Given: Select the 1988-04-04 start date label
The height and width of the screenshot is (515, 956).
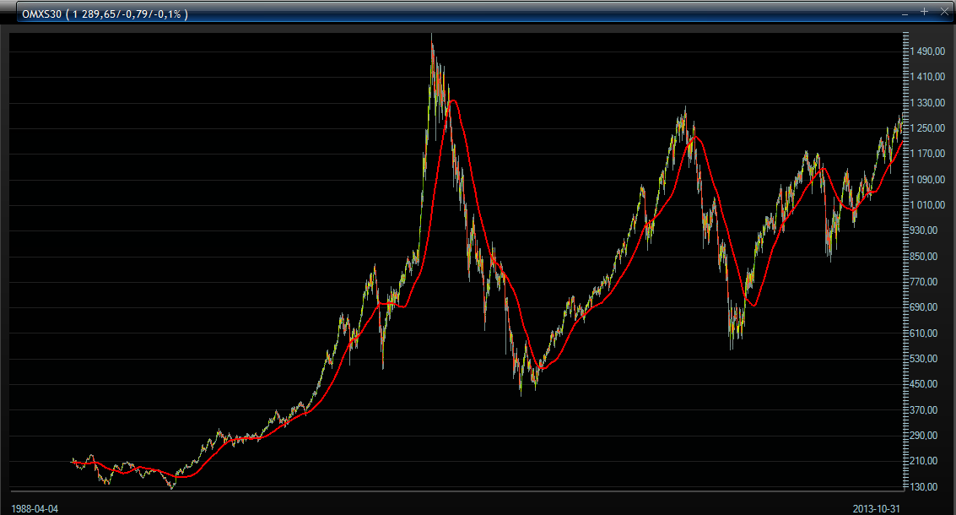Looking at the screenshot, I should [x=35, y=508].
